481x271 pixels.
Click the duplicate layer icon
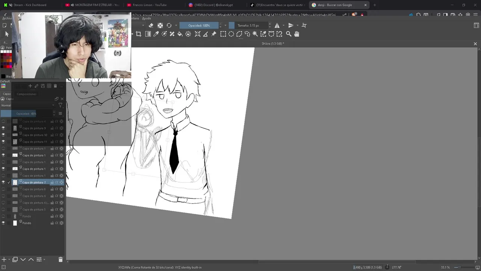tap(15, 259)
